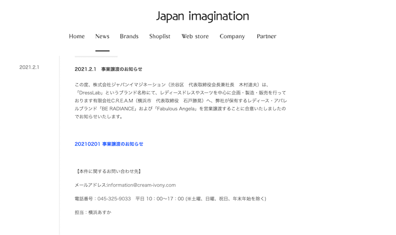Click the Japan imagination site logo
The width and height of the screenshot is (396, 235).
click(203, 16)
